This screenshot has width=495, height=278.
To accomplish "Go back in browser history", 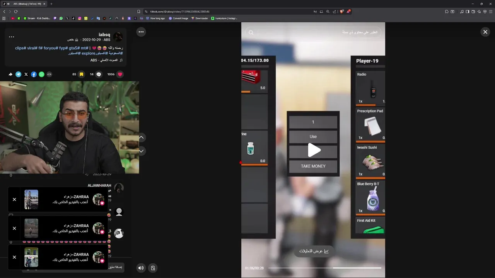I will coord(4,12).
